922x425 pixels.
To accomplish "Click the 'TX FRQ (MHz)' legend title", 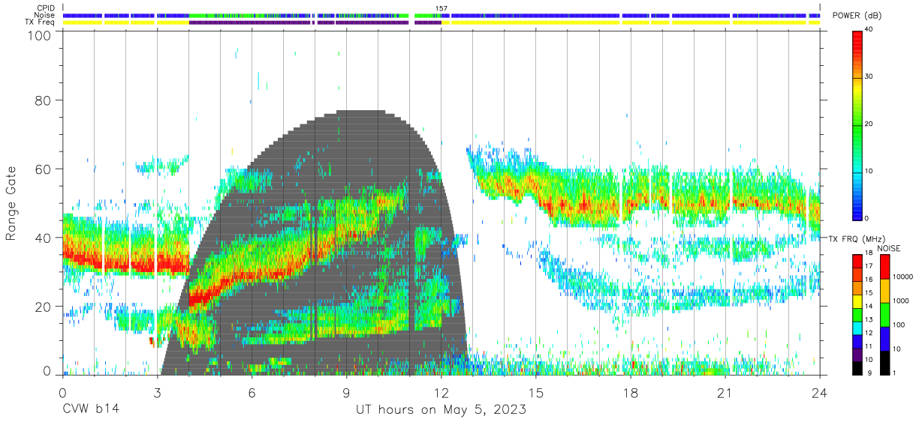I will coord(857,238).
